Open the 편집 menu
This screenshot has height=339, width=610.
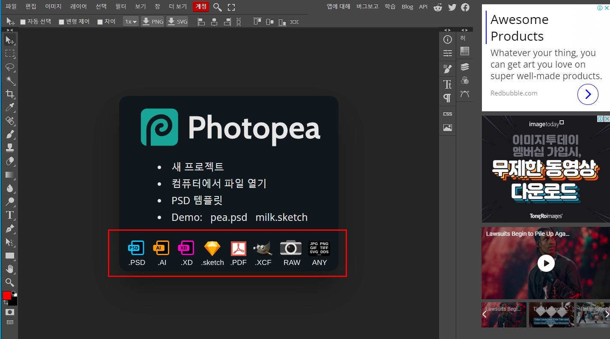pos(31,6)
